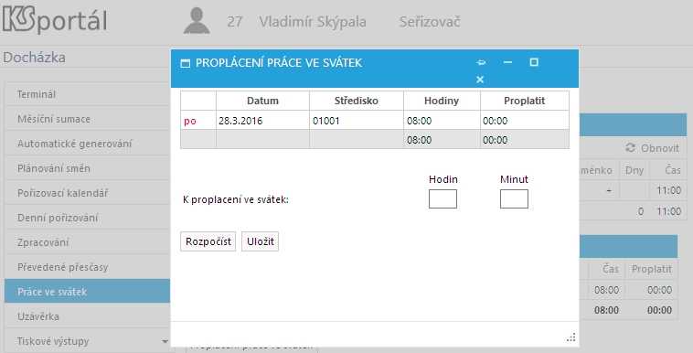
Task: Open Měsíční sumace menu item
Action: point(87,119)
